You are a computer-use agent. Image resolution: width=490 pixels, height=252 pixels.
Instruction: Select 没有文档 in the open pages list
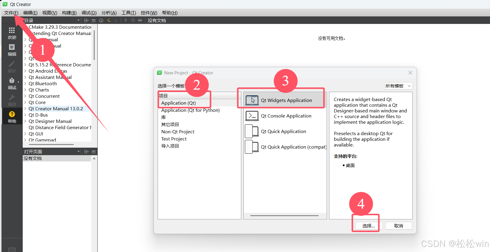point(57,158)
